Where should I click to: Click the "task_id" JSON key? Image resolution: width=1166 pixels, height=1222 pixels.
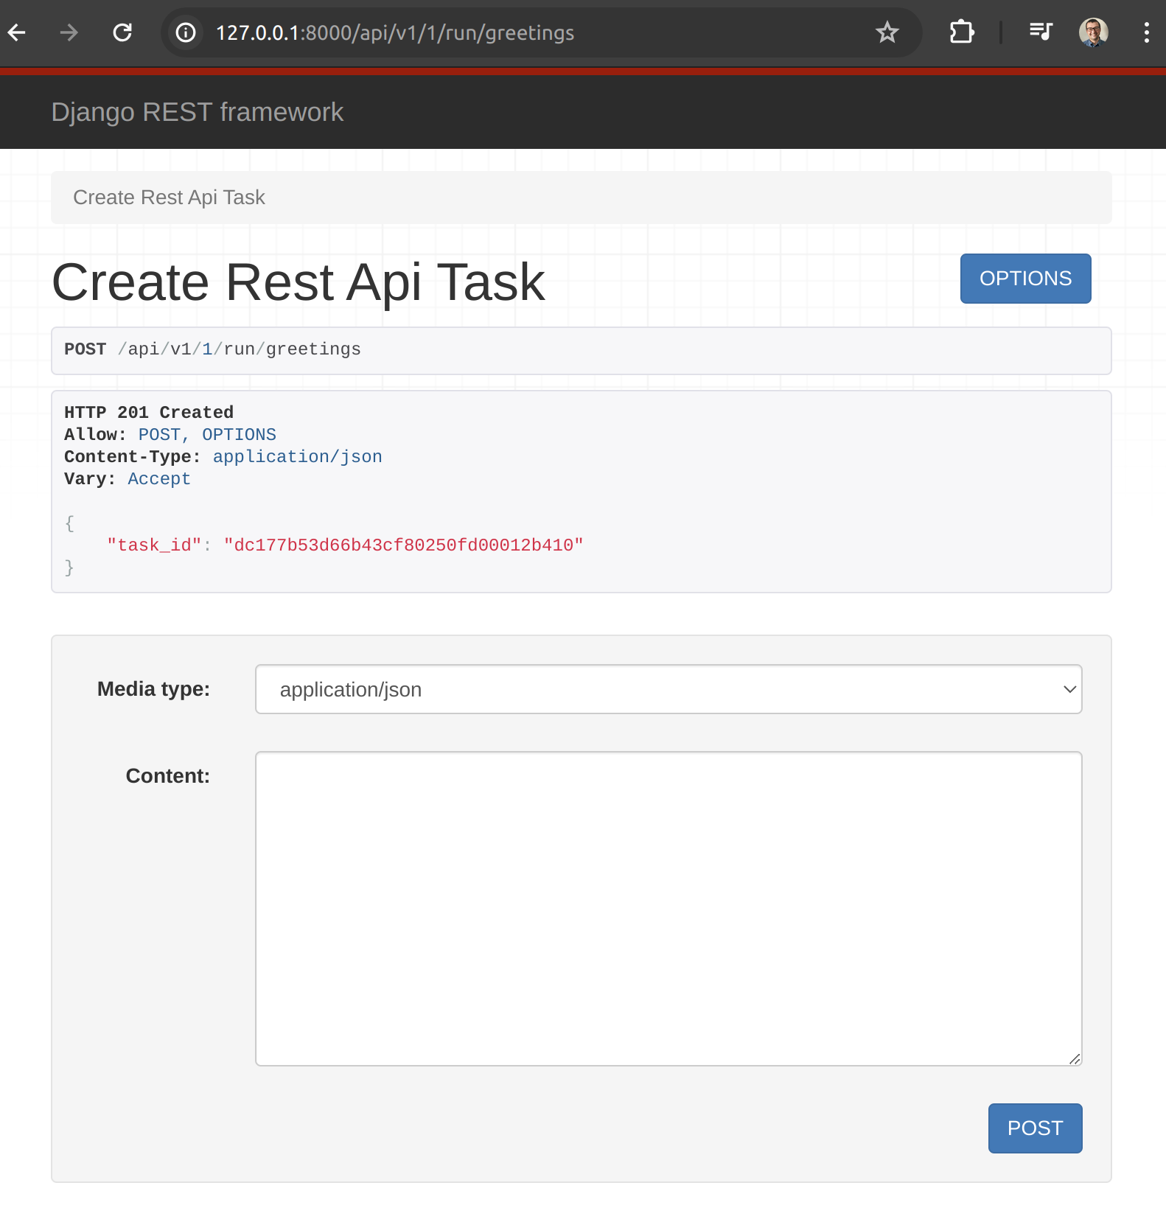pyautogui.click(x=154, y=545)
